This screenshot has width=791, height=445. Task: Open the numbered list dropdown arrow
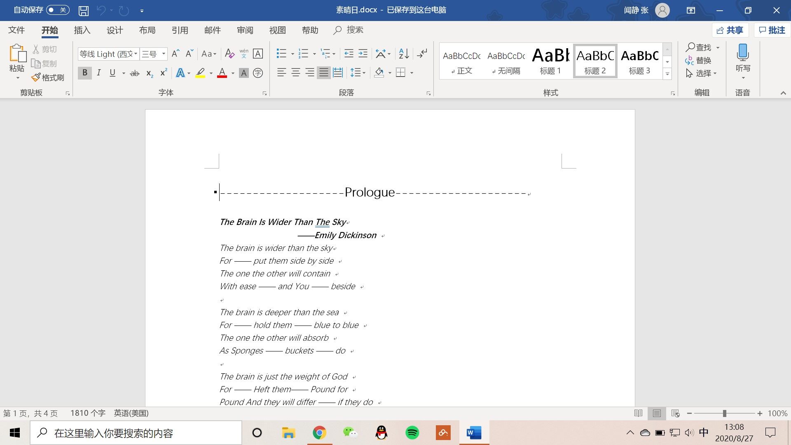(x=314, y=54)
